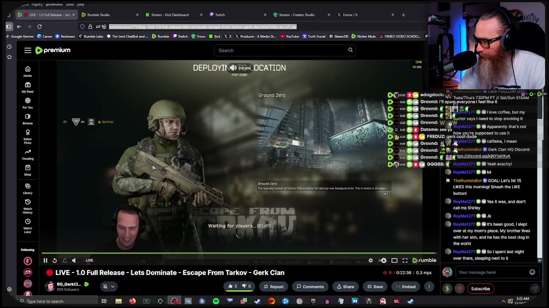This screenshot has height=308, width=549.
Task: Click the red gift icon beside Subscribe
Action: [459, 289]
